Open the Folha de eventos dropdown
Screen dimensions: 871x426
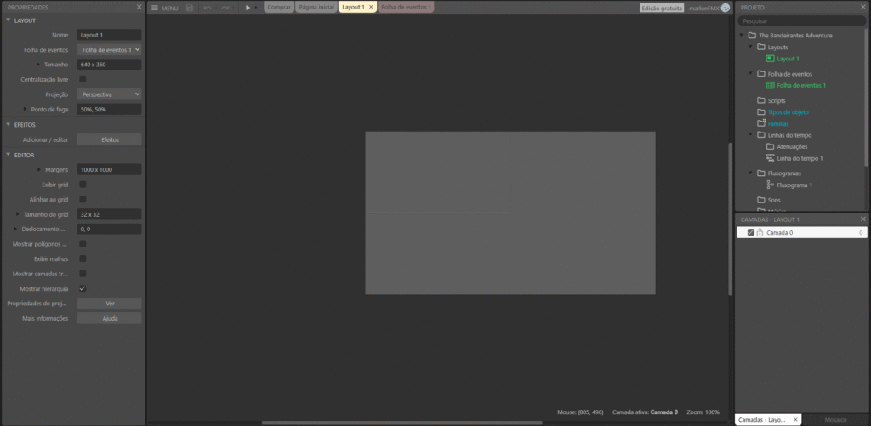(x=109, y=49)
